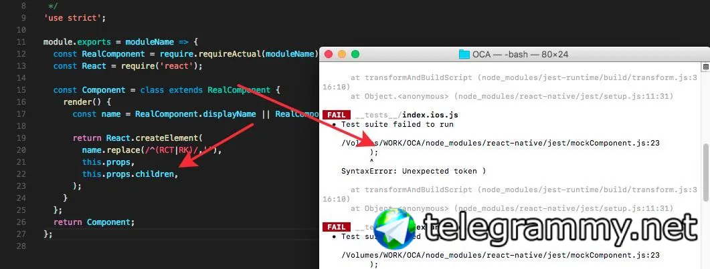The image size is (710, 269).
Task: Click the first red FAIL badge
Action: tap(337, 115)
